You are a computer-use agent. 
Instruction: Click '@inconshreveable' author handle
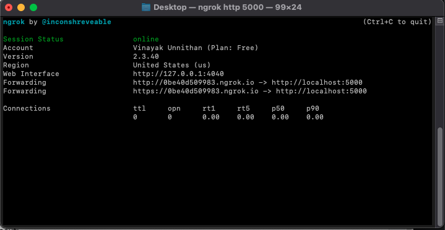tap(77, 22)
